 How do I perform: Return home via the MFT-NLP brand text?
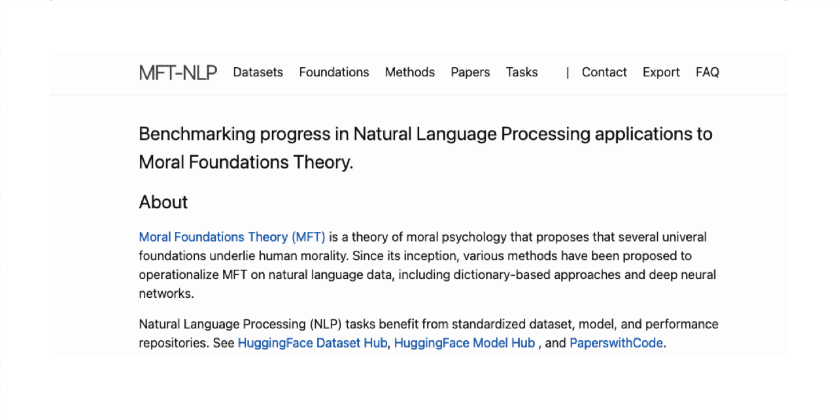177,72
